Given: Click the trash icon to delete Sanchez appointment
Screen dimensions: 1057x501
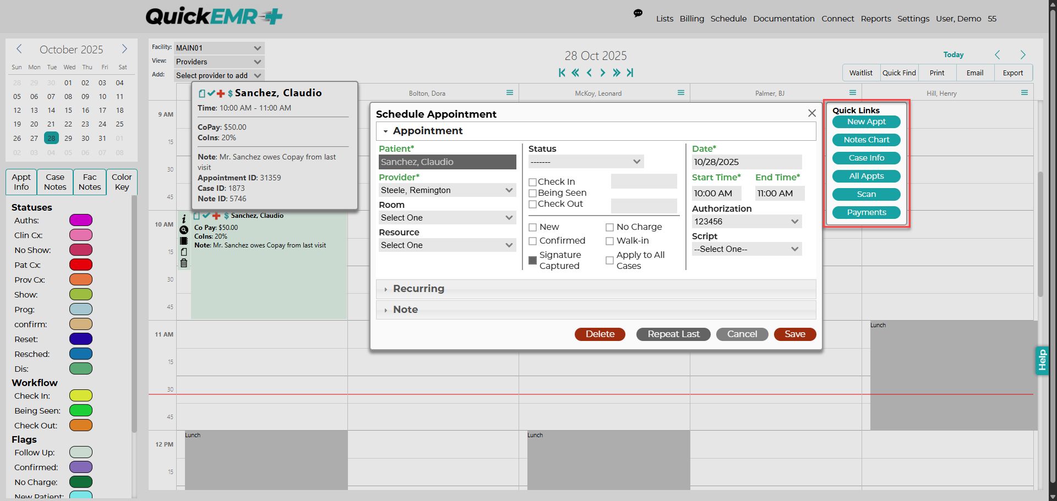Looking at the screenshot, I should click(x=184, y=263).
